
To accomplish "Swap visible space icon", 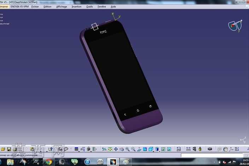I will click(x=169, y=149).
